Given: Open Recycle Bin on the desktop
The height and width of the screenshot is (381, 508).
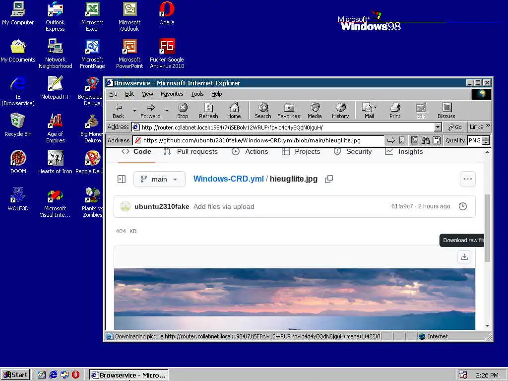Looking at the screenshot, I should coord(18,125).
